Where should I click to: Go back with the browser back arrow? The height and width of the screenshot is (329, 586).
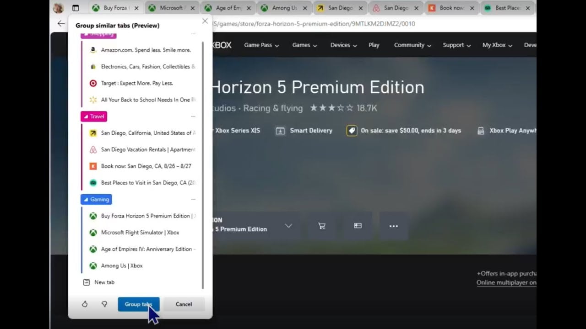point(61,23)
